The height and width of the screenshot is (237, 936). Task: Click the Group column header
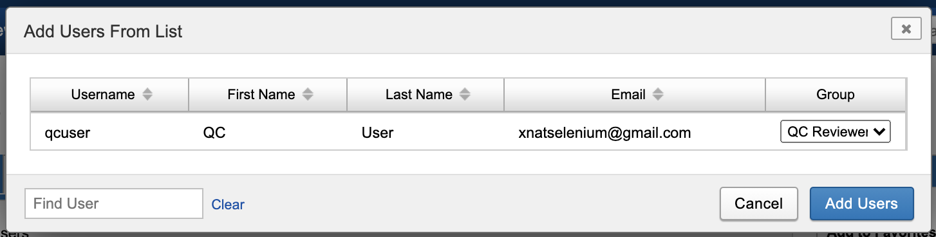click(x=836, y=95)
